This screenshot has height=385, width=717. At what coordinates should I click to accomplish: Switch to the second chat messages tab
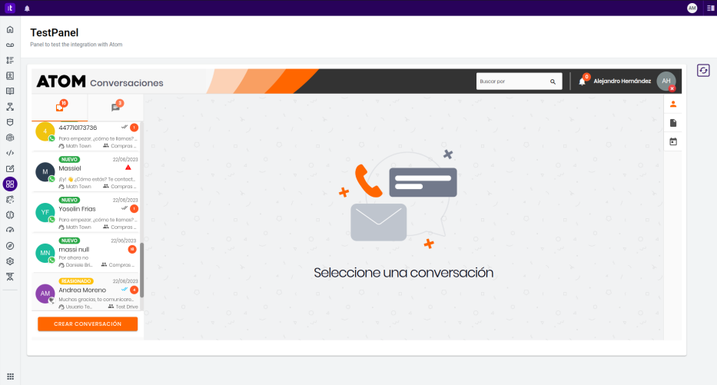tap(116, 107)
